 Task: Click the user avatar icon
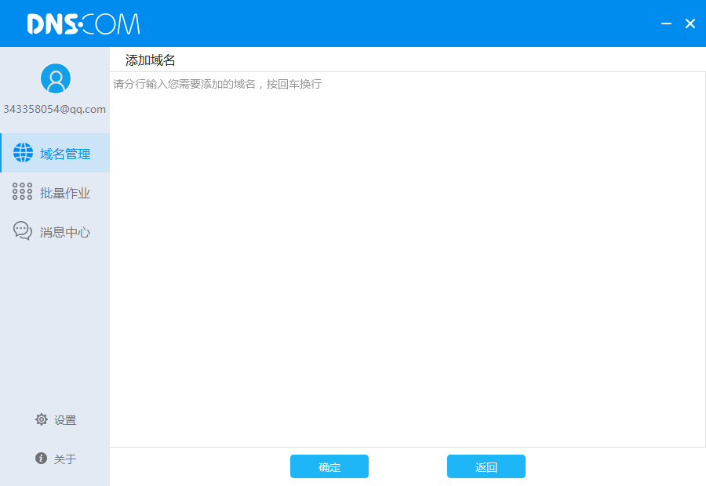coord(56,78)
